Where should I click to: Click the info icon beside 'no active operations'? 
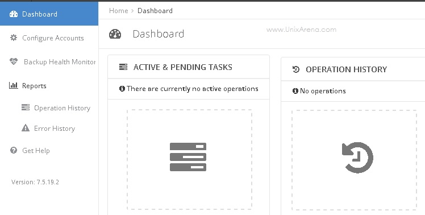[122, 89]
